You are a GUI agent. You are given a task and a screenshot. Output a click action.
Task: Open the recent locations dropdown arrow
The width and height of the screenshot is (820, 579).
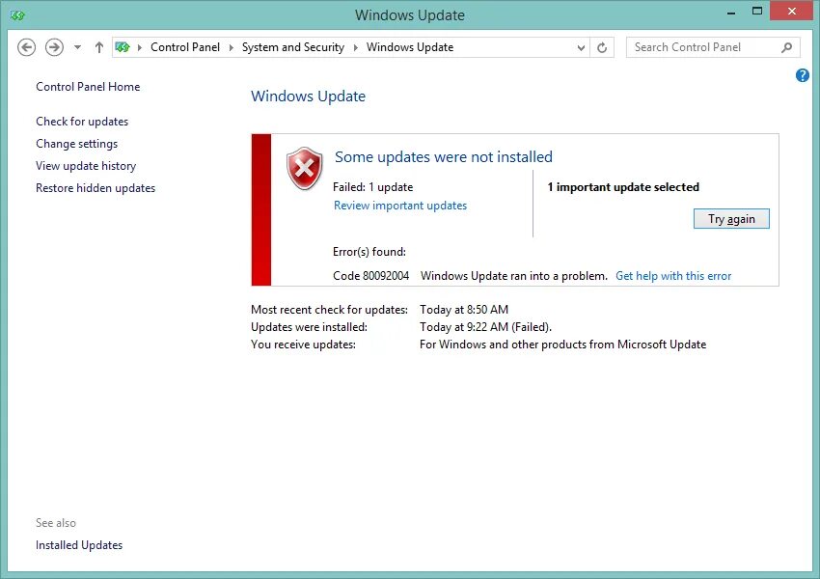(x=77, y=47)
